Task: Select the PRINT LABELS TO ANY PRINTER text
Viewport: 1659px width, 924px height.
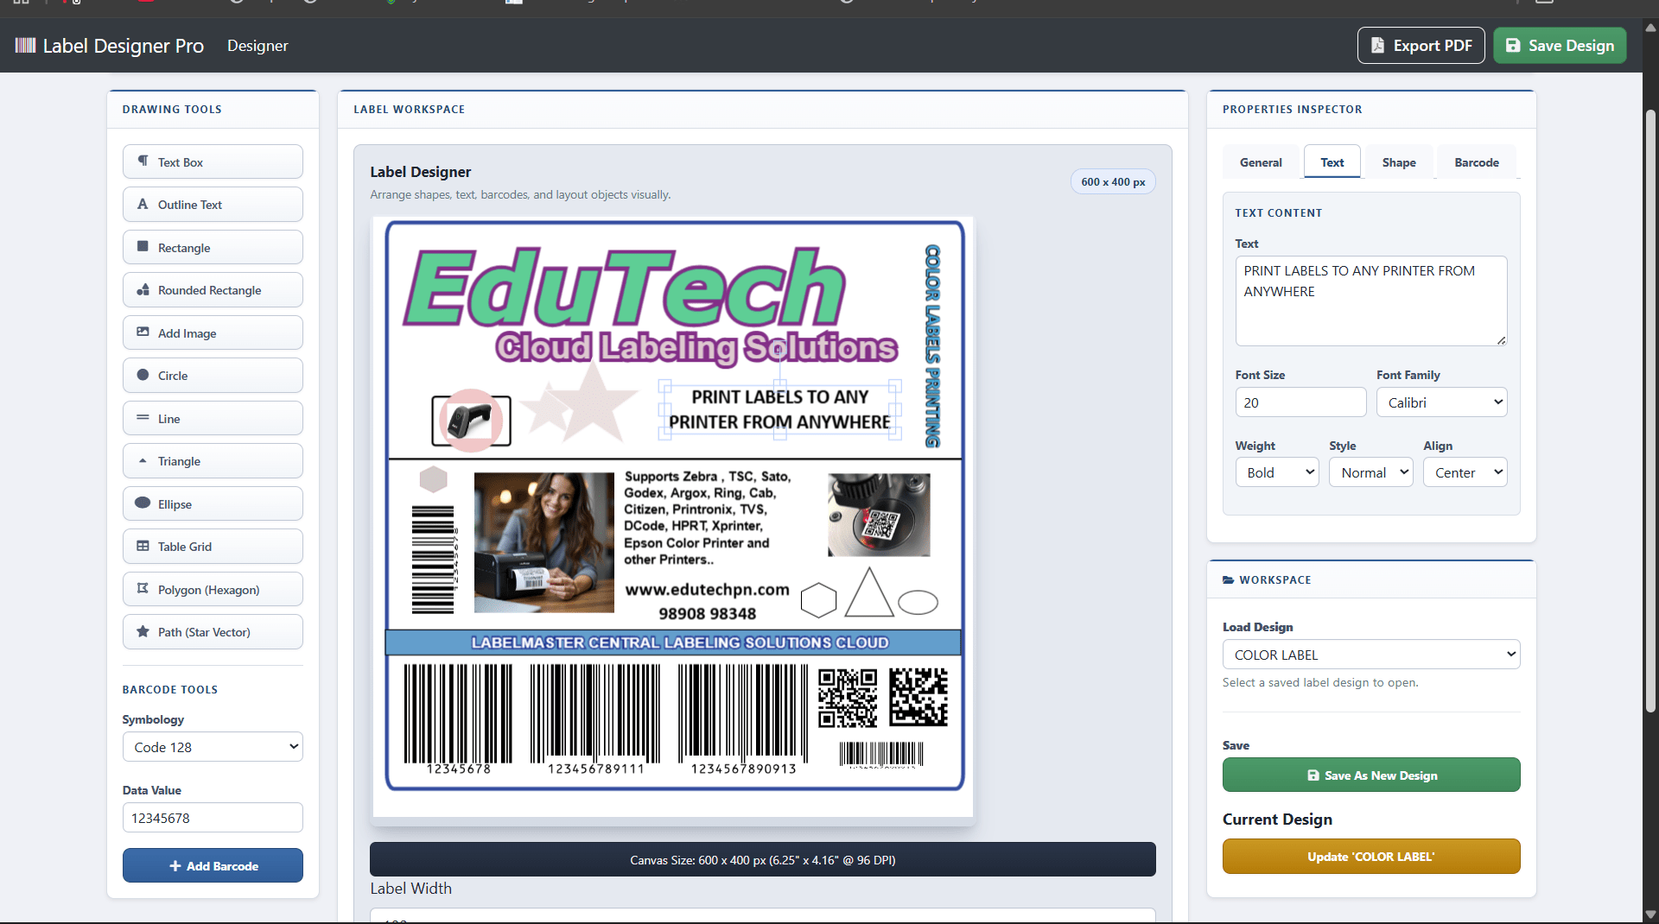Action: (780, 409)
